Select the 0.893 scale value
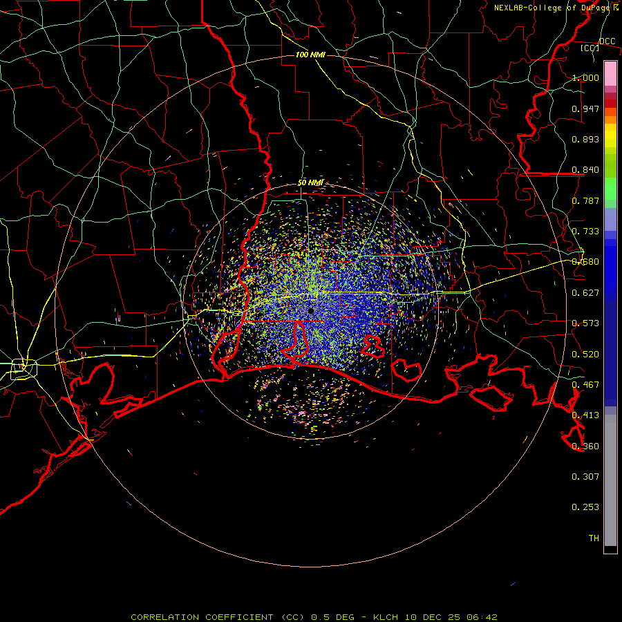This screenshot has width=622, height=622. click(585, 139)
